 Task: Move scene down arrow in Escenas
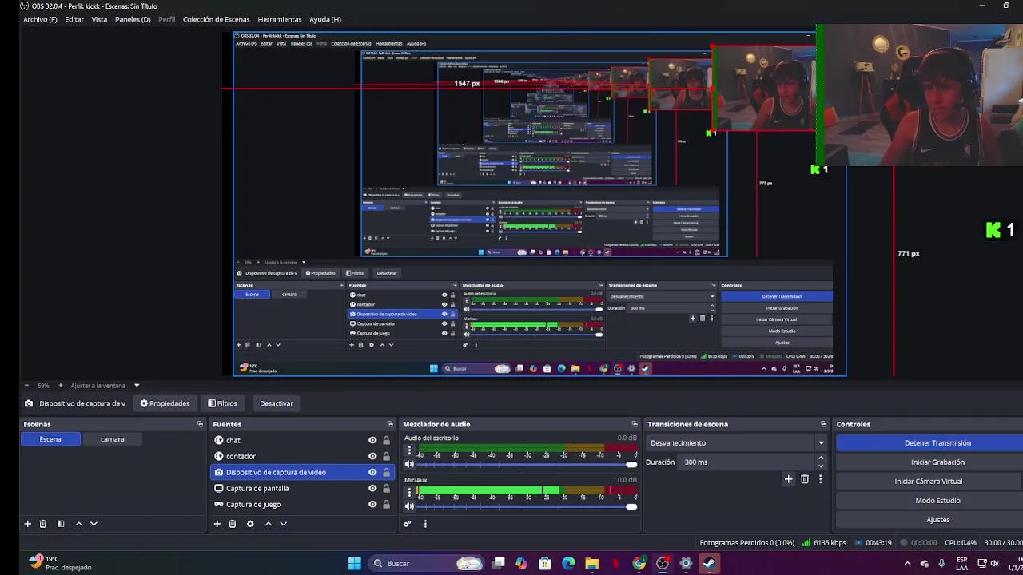point(94,524)
